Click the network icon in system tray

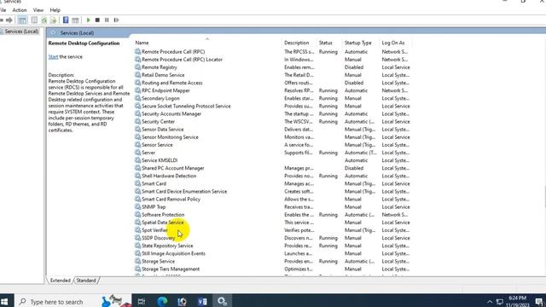[x=500, y=301]
